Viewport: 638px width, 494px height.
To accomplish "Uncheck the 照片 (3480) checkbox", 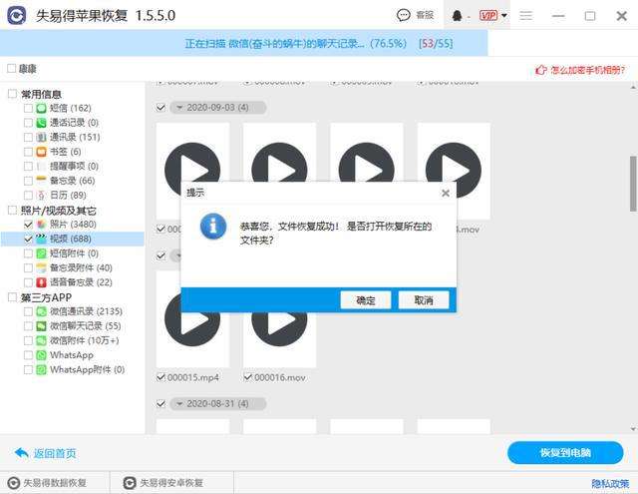I will click(x=28, y=224).
